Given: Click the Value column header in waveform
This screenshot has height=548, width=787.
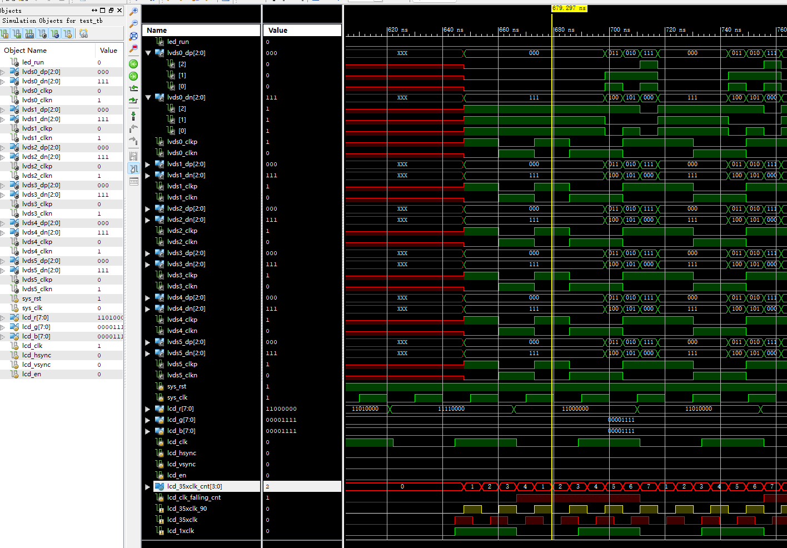Looking at the screenshot, I should [278, 30].
